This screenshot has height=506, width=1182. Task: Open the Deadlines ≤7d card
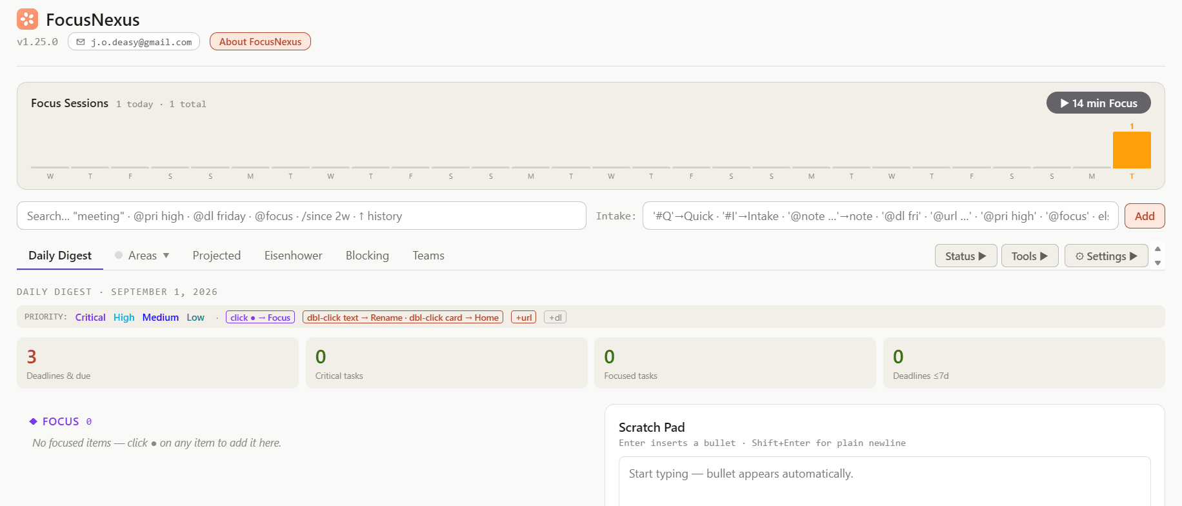1024,363
